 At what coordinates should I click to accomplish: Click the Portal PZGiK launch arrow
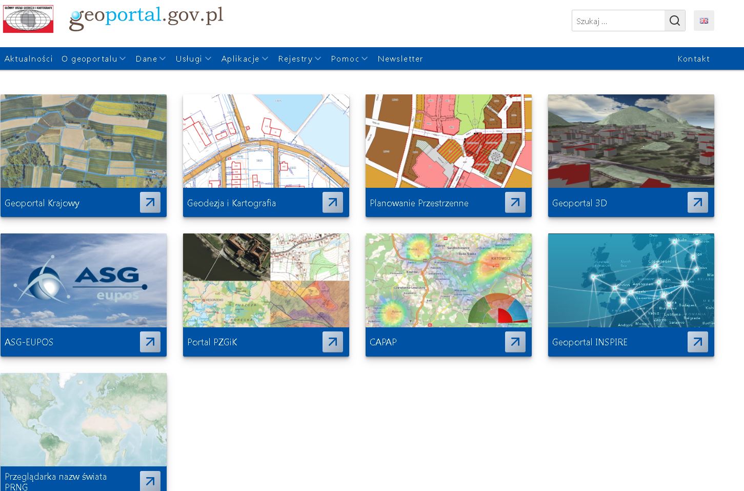tap(332, 342)
